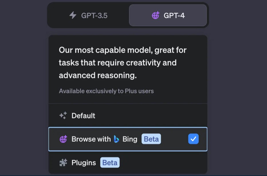Screen dimensions: 267x176
Task: Uncheck the Browse with Bing checkbox
Action: (193, 139)
